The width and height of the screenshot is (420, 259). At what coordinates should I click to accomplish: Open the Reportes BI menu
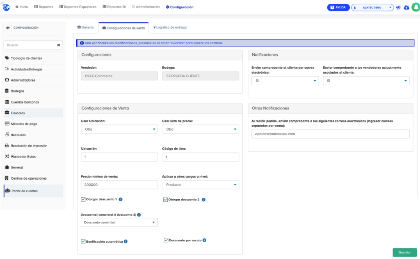pyautogui.click(x=114, y=7)
